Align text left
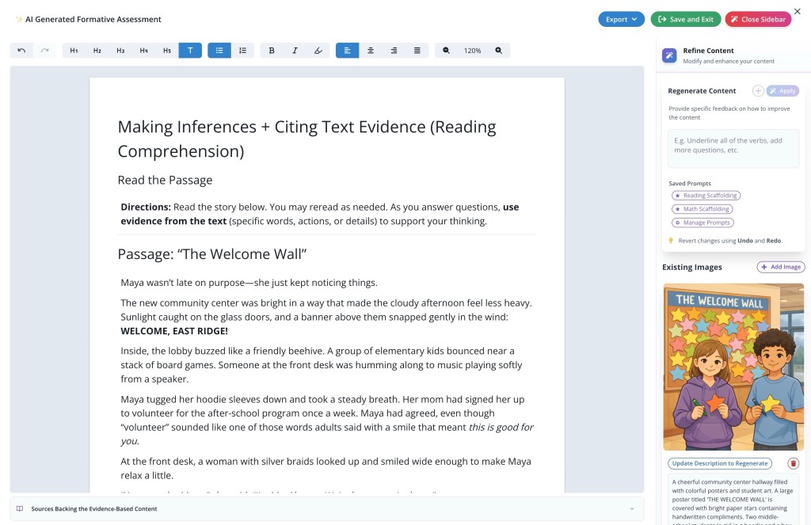The height and width of the screenshot is (525, 811). tap(347, 50)
